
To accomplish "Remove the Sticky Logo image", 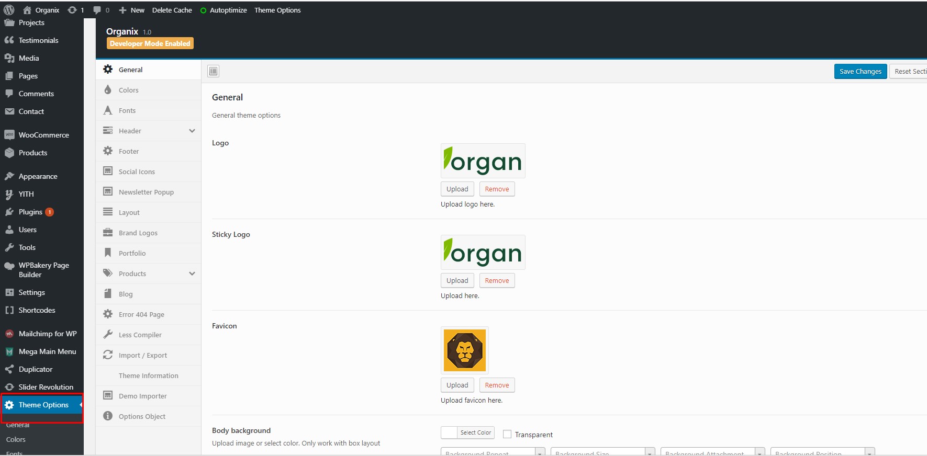I will pyautogui.click(x=497, y=280).
